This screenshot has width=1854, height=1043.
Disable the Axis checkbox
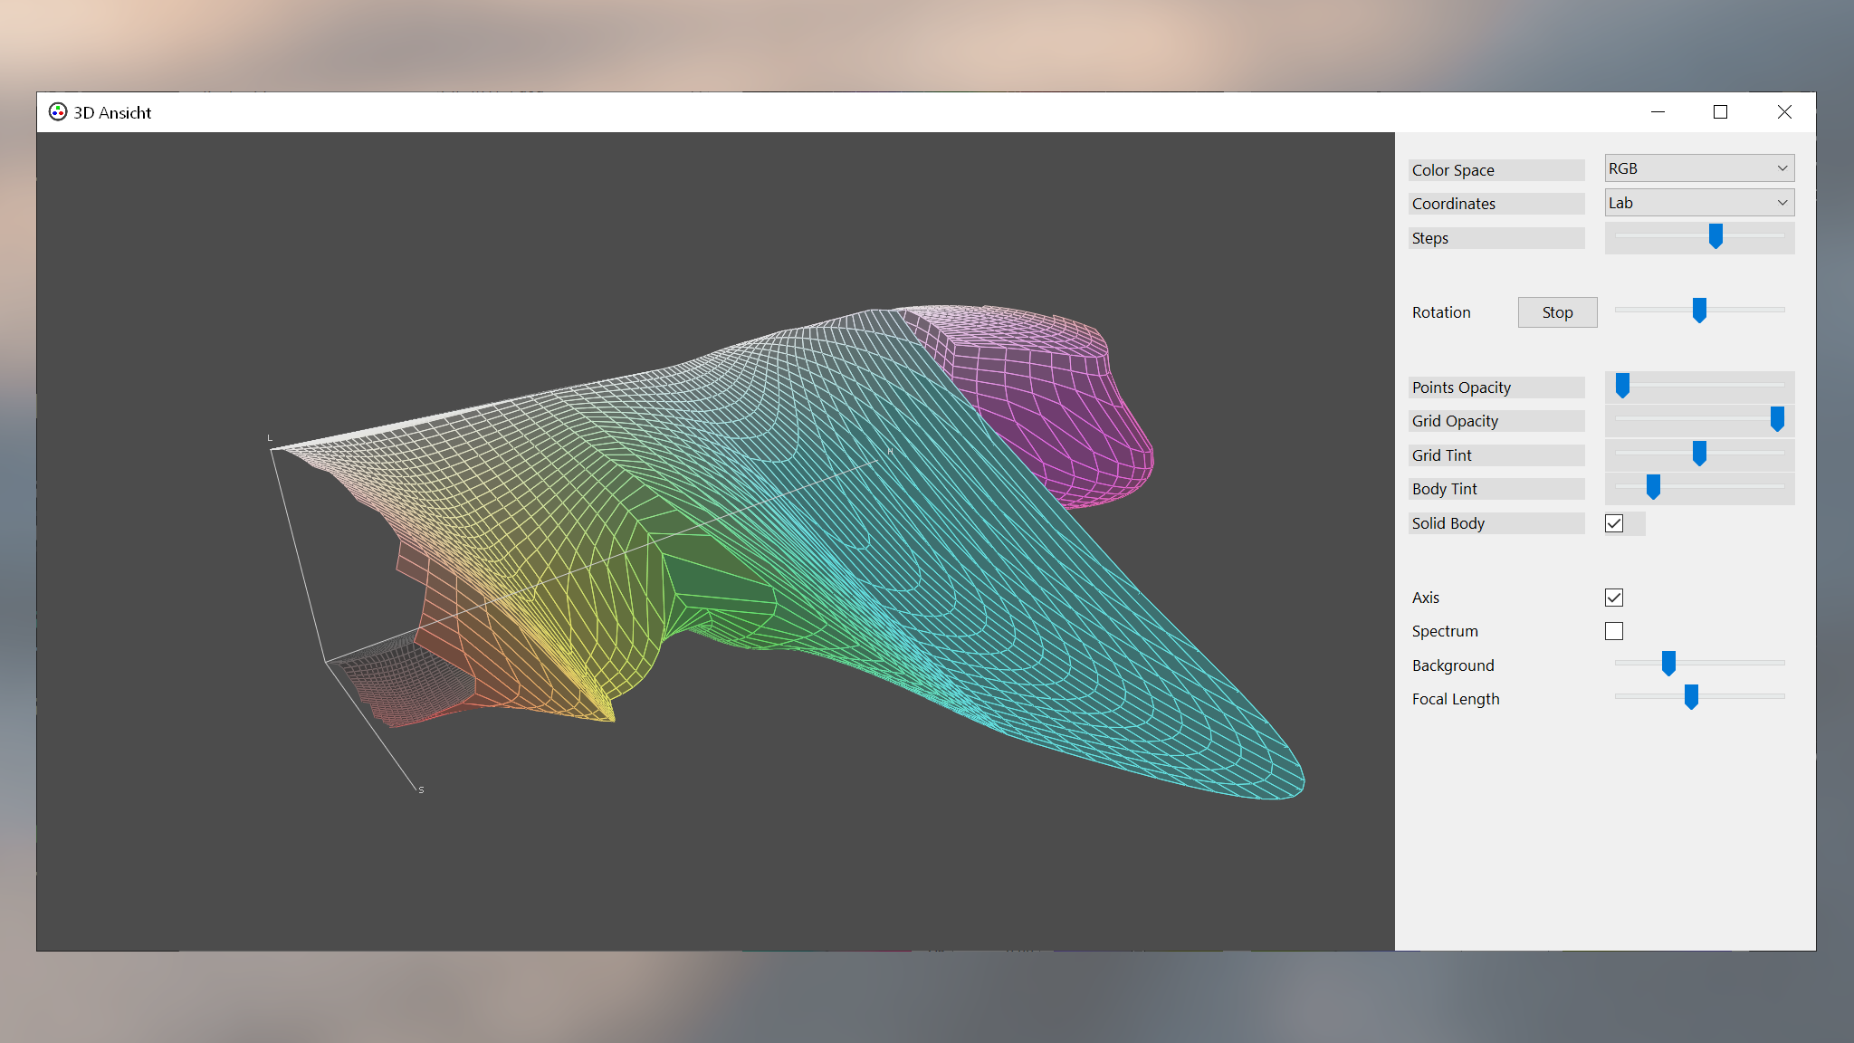1614,598
